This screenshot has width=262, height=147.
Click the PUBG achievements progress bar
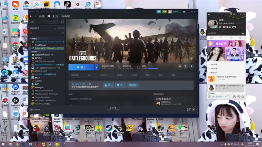tap(153, 68)
